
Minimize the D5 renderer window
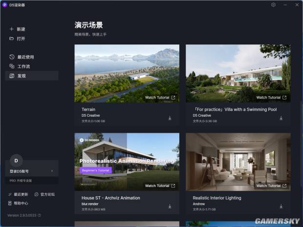[285, 4]
